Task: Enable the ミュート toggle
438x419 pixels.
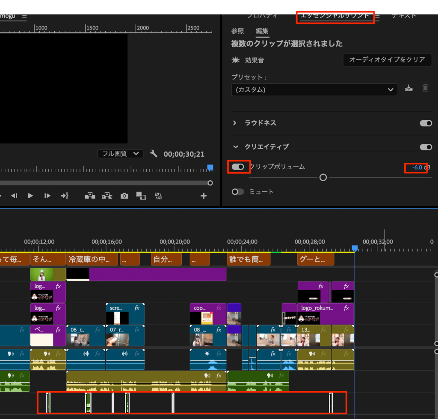Action: coord(237,192)
